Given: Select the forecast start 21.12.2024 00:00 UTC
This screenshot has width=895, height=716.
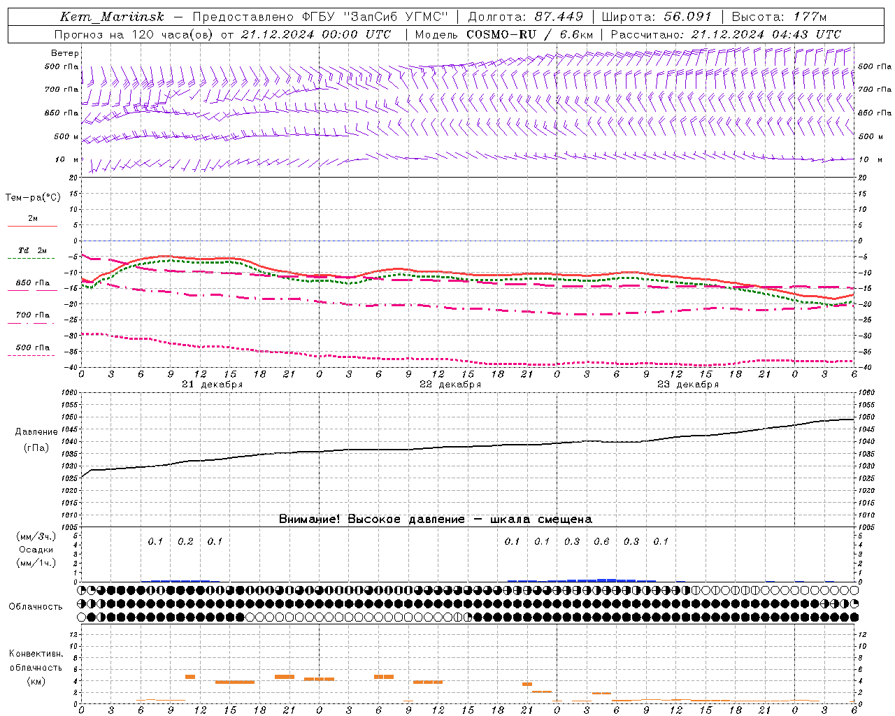Looking at the screenshot, I should coord(315,34).
